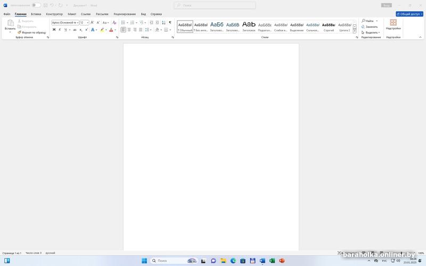426x266 pixels.
Task: Open the Paragraph (Абзац) dialog launcher
Action: coord(173,37)
